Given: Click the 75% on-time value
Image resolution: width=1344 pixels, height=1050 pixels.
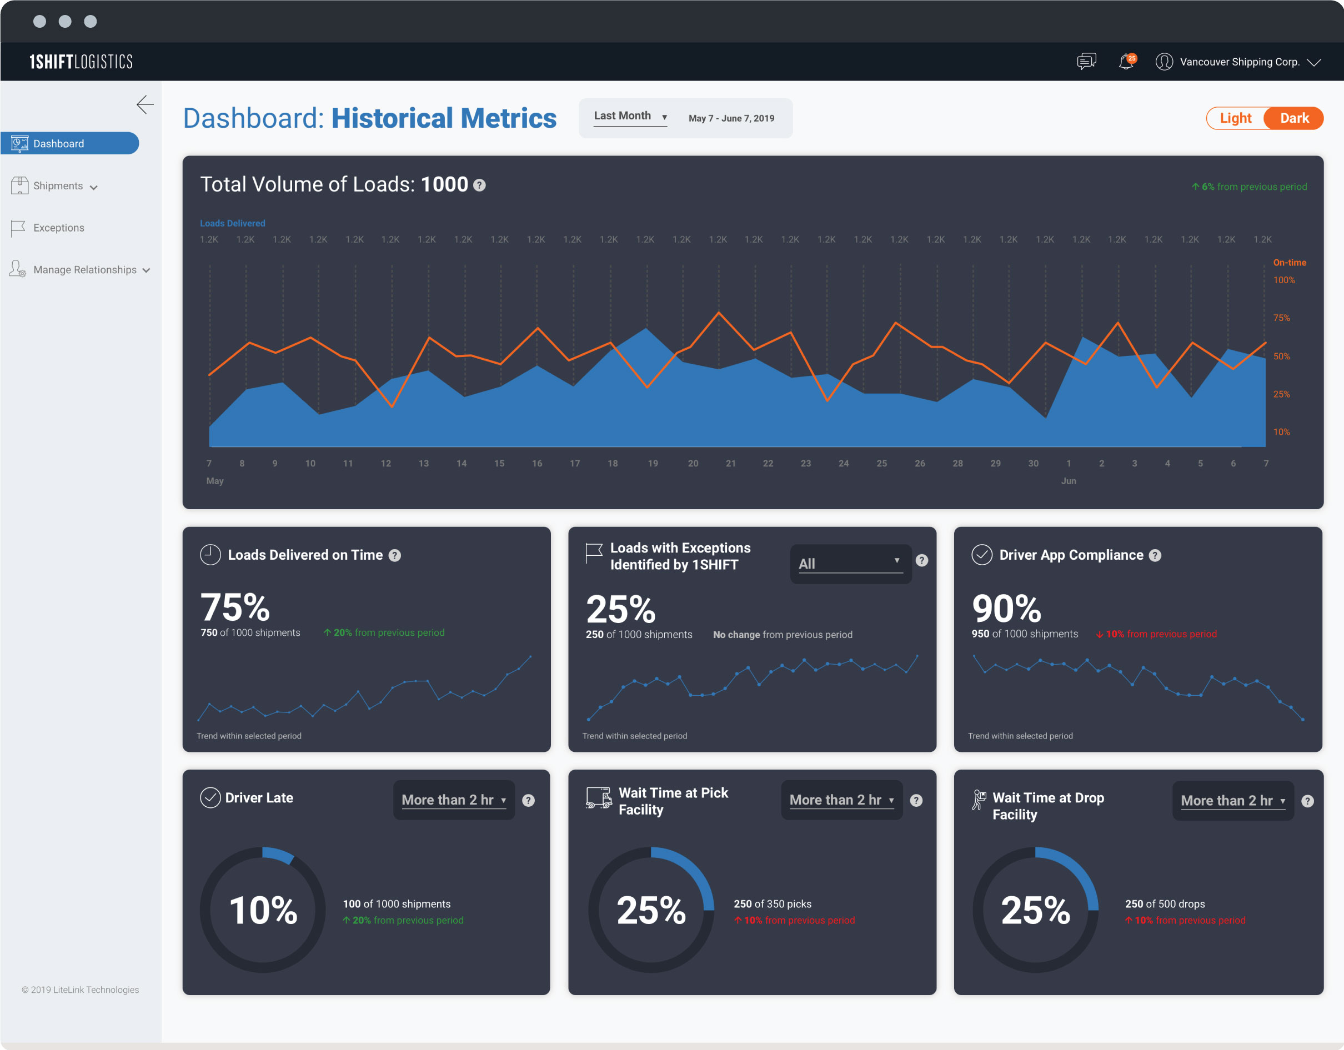Looking at the screenshot, I should coord(235,607).
